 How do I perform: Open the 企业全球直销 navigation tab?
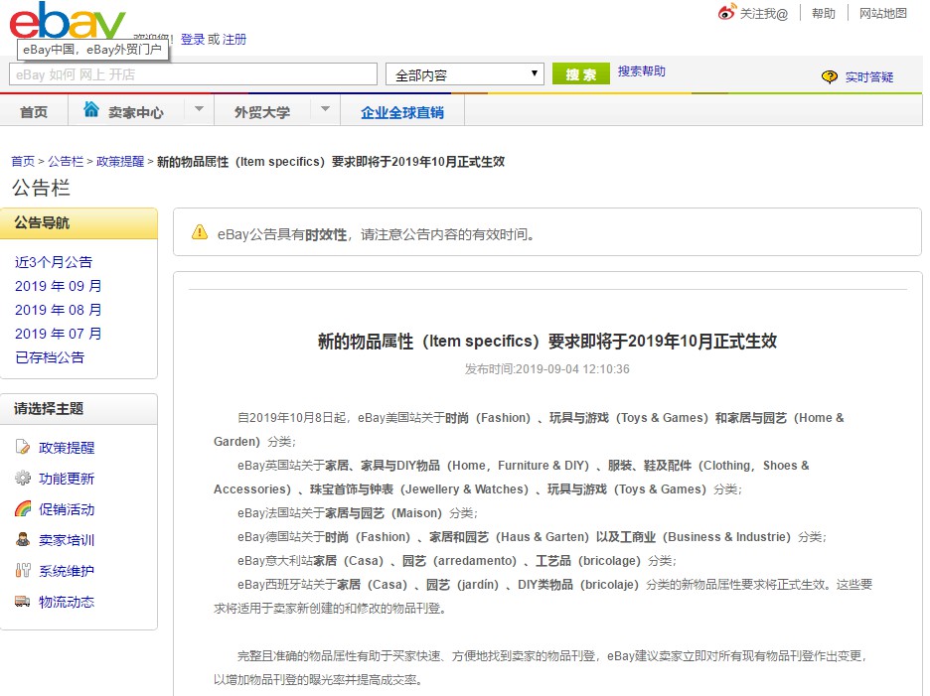(402, 112)
